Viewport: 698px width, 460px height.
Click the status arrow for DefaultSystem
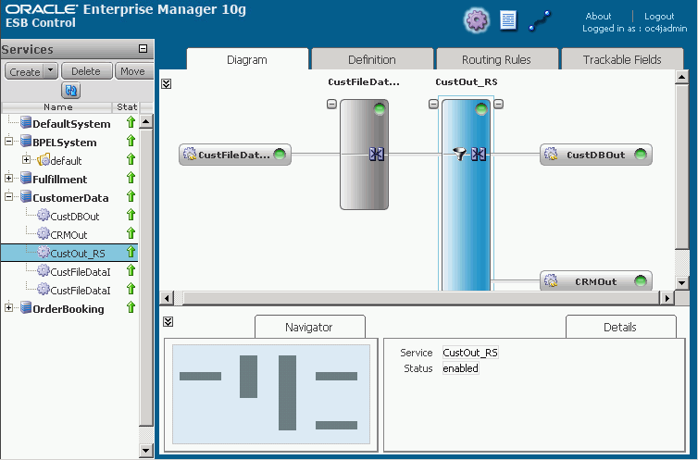(131, 122)
